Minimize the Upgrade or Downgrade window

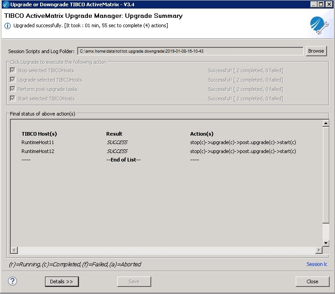(314, 4)
